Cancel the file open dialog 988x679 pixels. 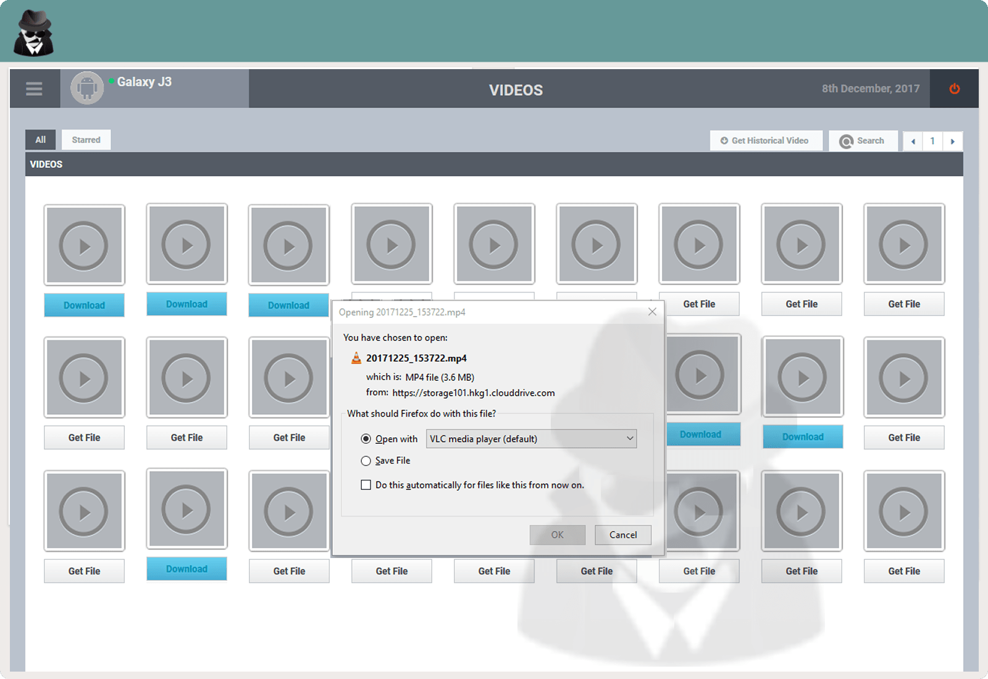coord(622,535)
